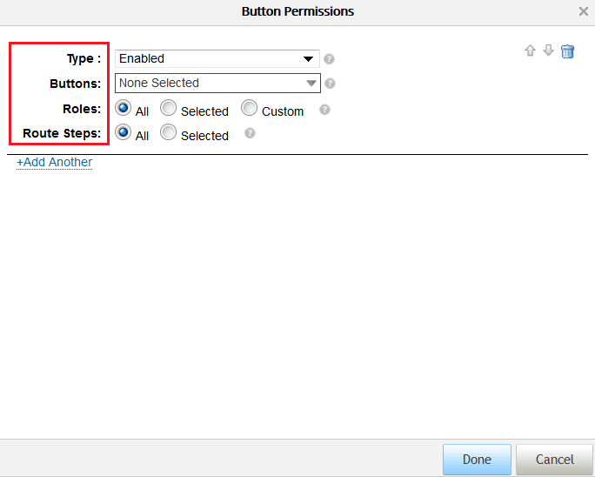Choose Custom radio option for Roles
The height and width of the screenshot is (477, 595).
pos(250,109)
